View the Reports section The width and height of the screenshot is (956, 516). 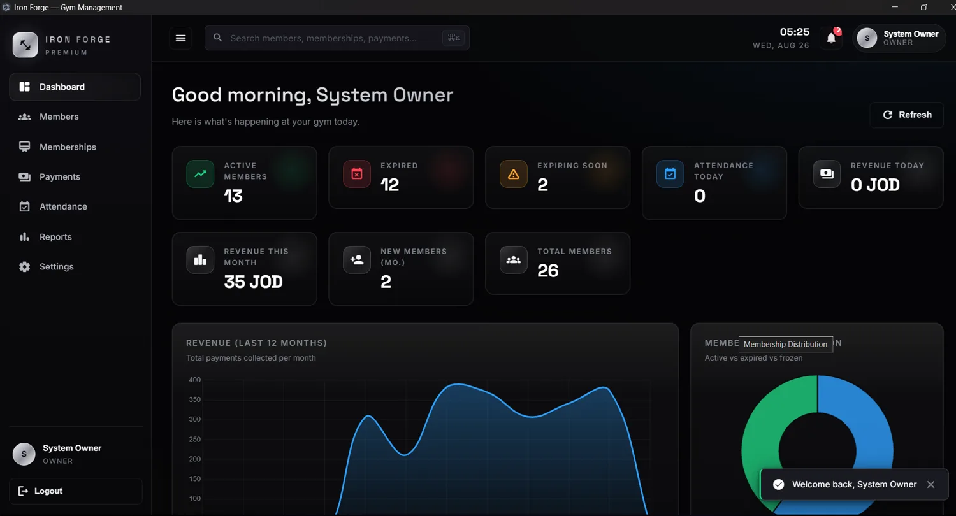(75, 237)
